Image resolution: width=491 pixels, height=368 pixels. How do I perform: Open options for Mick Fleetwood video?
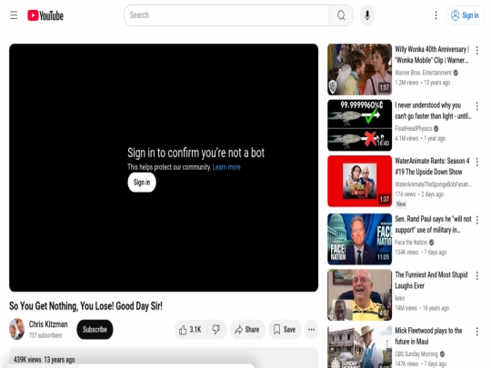(x=477, y=332)
